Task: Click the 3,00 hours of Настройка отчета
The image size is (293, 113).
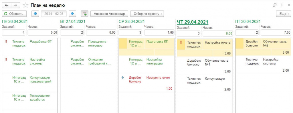Action: click(x=227, y=53)
